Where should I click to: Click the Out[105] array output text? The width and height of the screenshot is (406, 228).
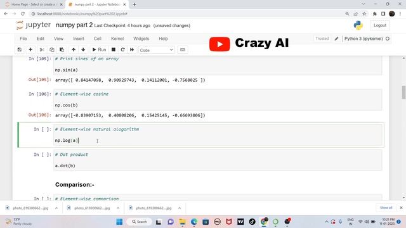coord(130,80)
